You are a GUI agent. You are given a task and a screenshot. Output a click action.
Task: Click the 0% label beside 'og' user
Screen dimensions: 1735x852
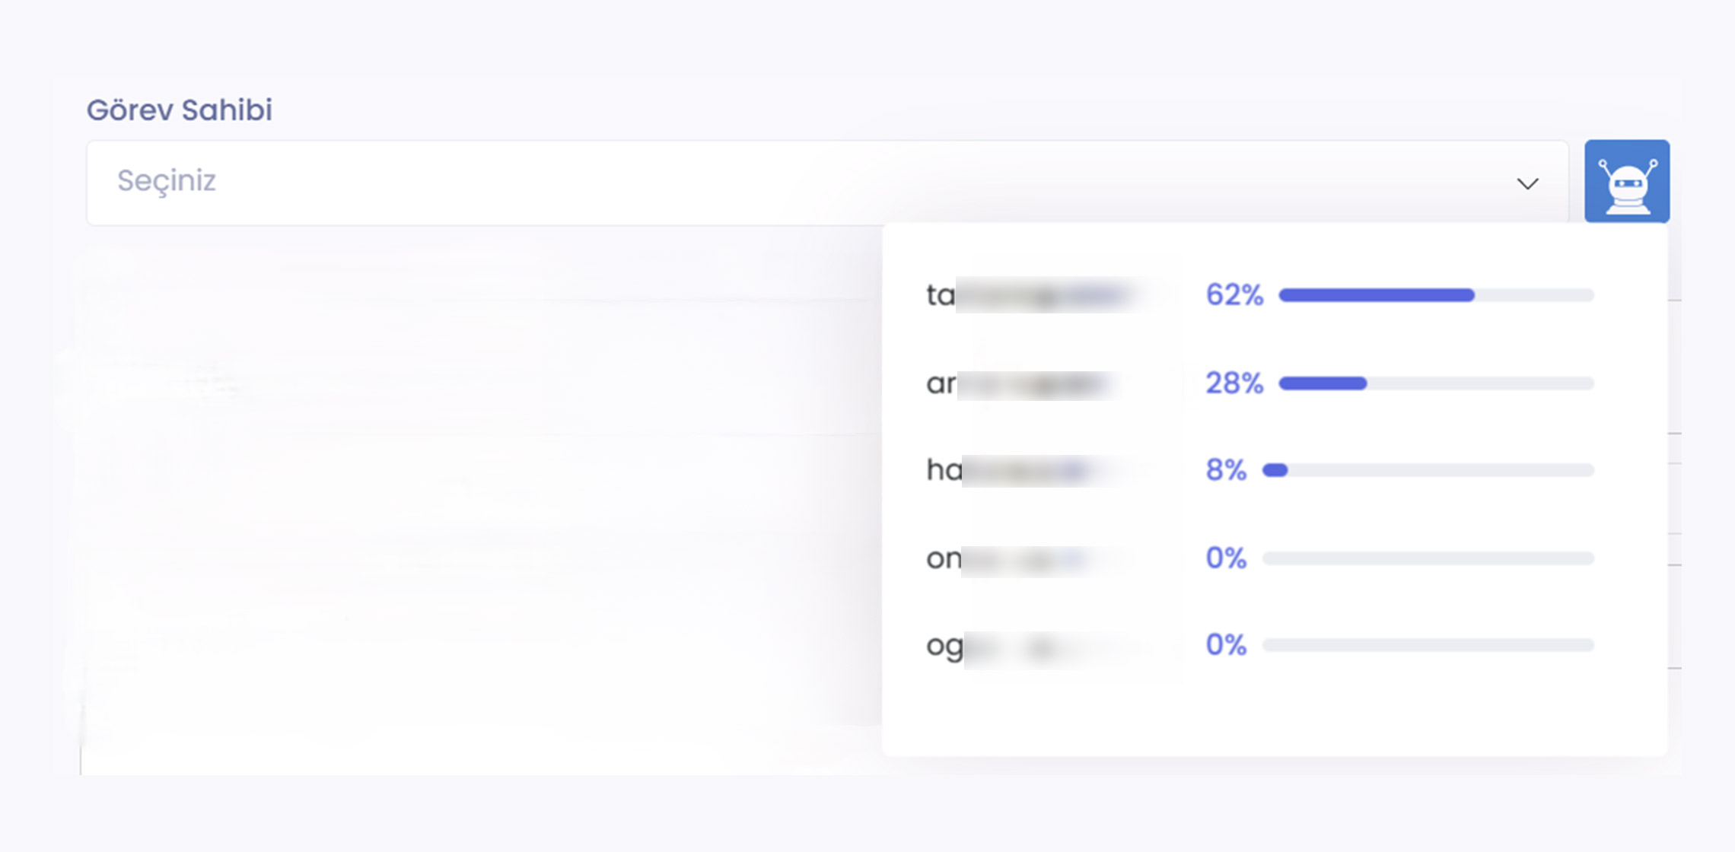[1225, 646]
